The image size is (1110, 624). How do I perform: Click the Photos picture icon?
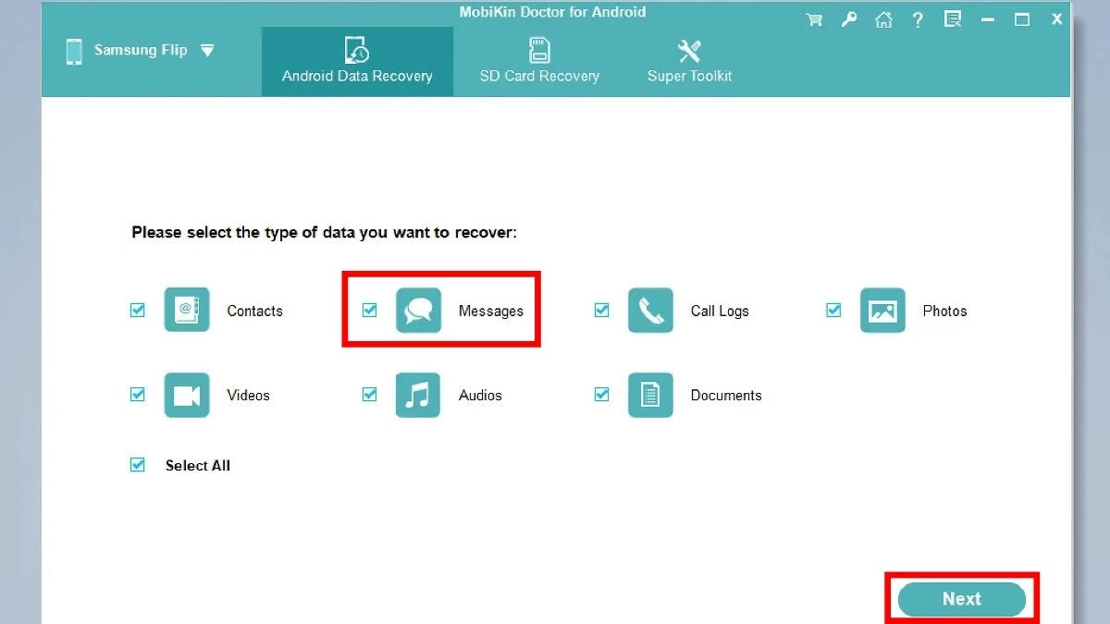[x=882, y=311]
